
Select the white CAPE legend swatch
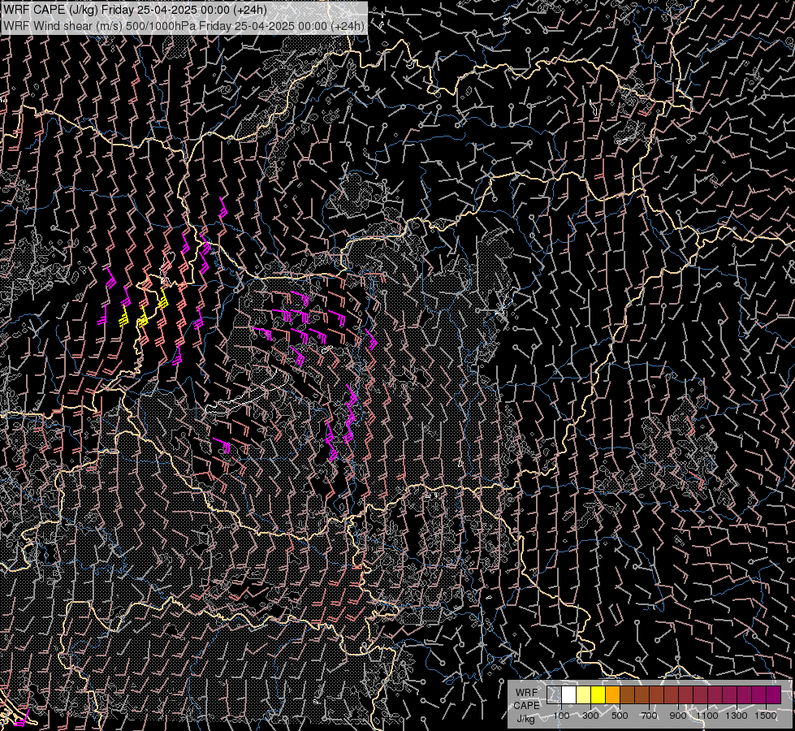point(569,694)
